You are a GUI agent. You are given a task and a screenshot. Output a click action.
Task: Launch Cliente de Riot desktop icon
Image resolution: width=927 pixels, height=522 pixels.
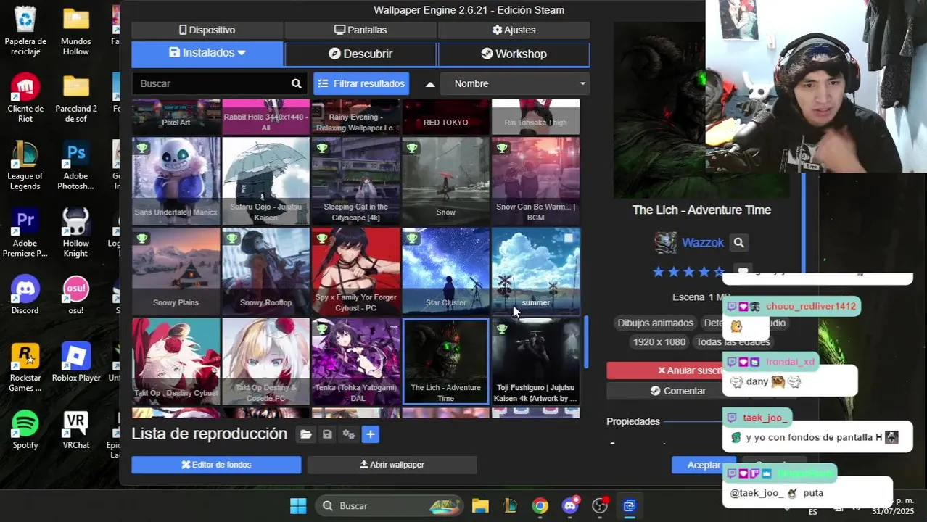25,99
